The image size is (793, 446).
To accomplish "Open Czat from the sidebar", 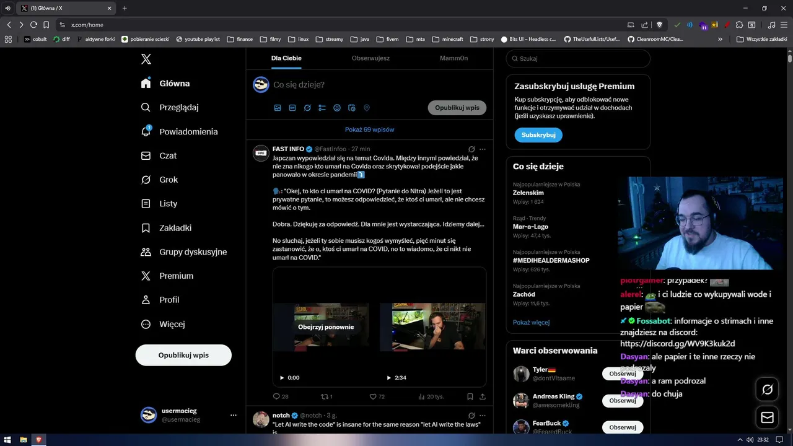I will click(159, 155).
